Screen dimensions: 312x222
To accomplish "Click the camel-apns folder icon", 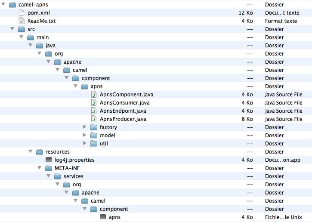I will pyautogui.click(x=12, y=5).
